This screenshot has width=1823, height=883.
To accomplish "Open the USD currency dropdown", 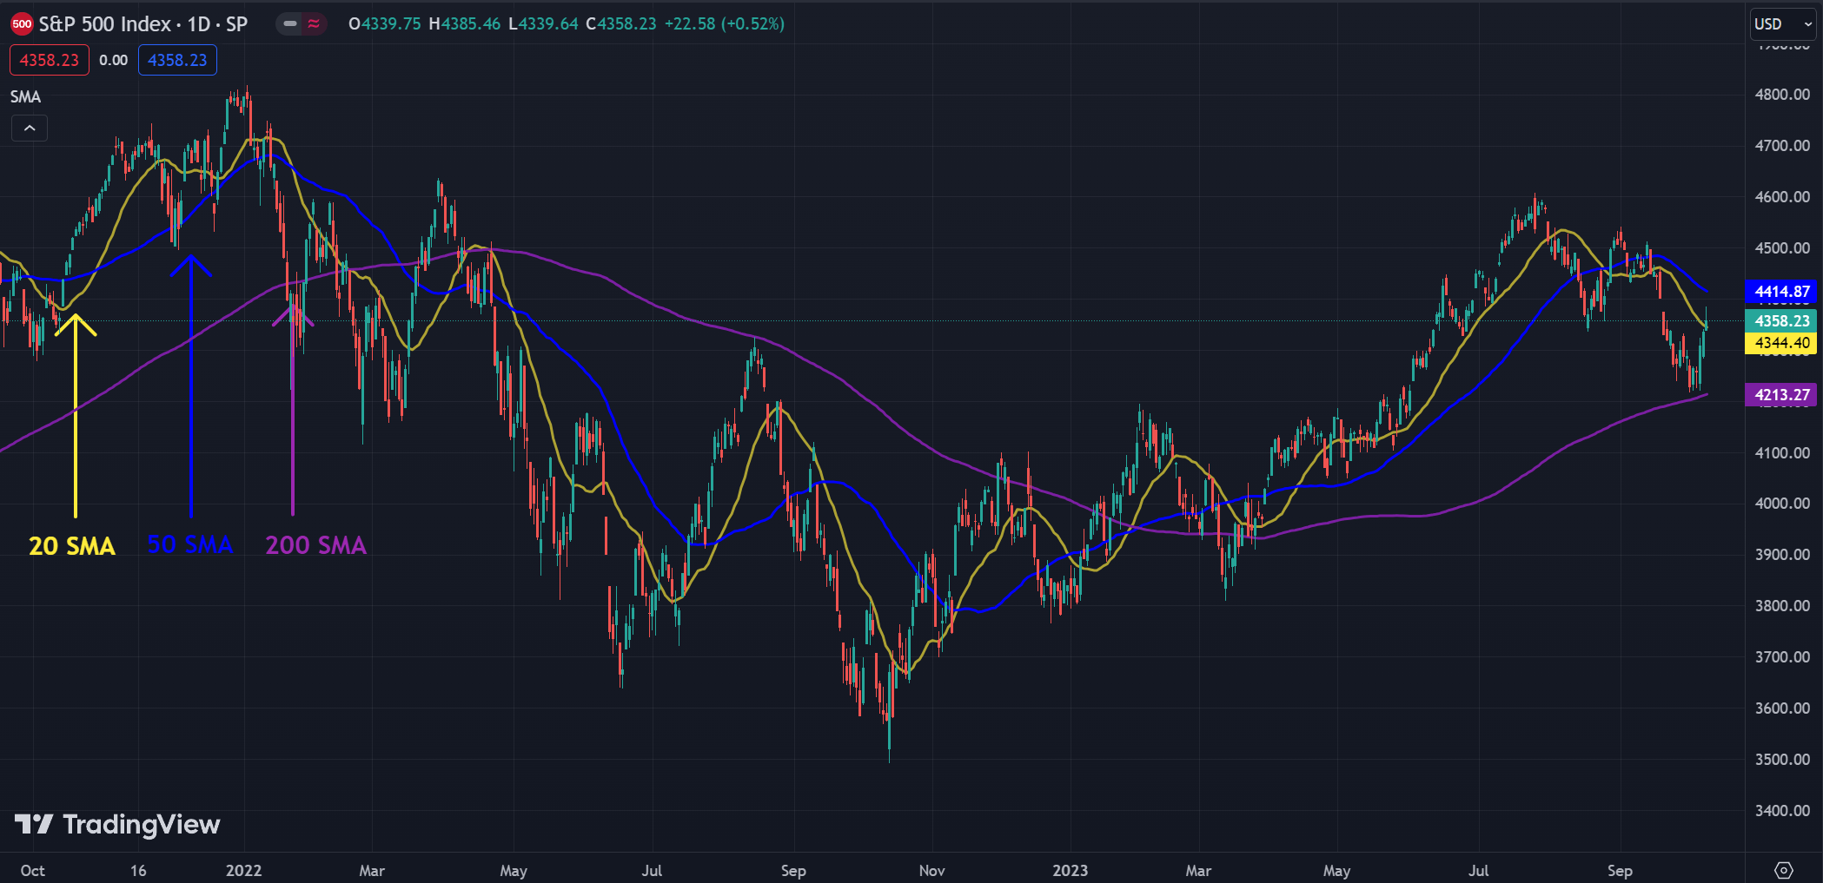I will point(1783,24).
